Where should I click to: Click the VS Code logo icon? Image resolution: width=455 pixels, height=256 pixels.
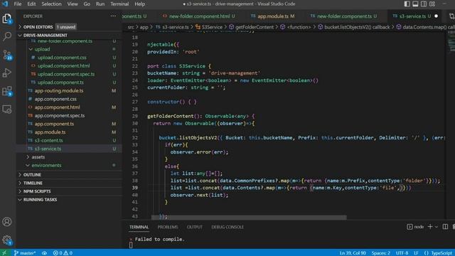tap(5, 4)
